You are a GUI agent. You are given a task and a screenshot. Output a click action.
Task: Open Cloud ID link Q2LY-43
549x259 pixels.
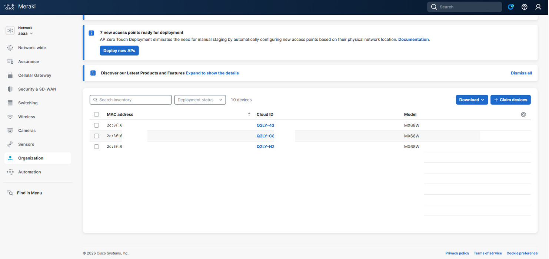[265, 125]
